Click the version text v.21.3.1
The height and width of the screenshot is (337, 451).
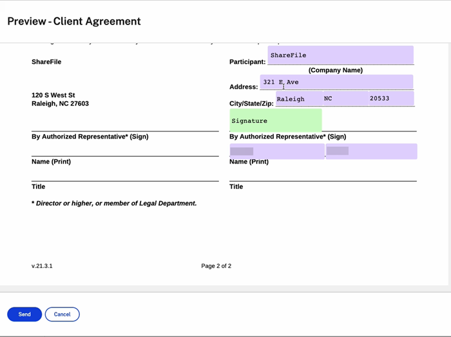click(x=42, y=266)
